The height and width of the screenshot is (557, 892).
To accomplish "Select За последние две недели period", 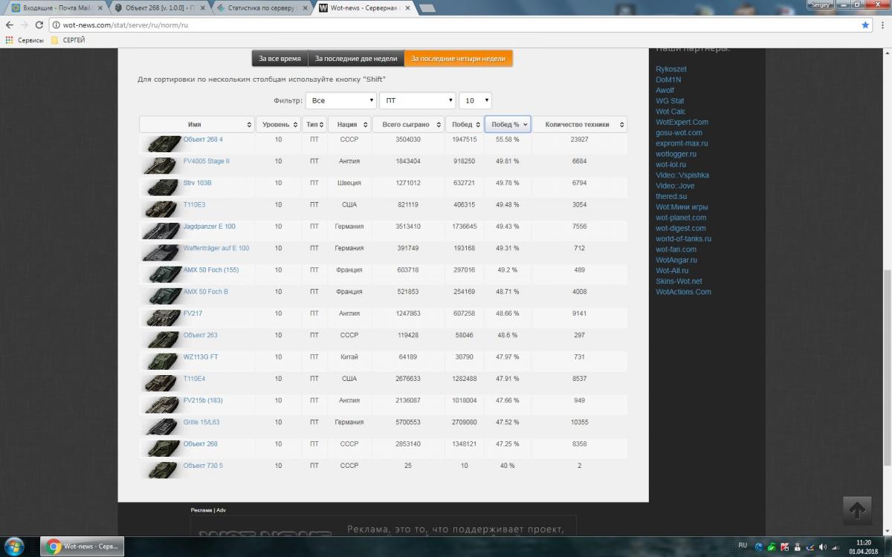I will pos(356,59).
